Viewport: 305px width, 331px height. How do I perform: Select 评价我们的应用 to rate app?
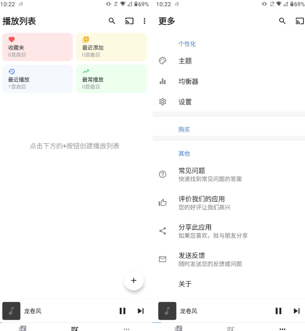coord(201,203)
